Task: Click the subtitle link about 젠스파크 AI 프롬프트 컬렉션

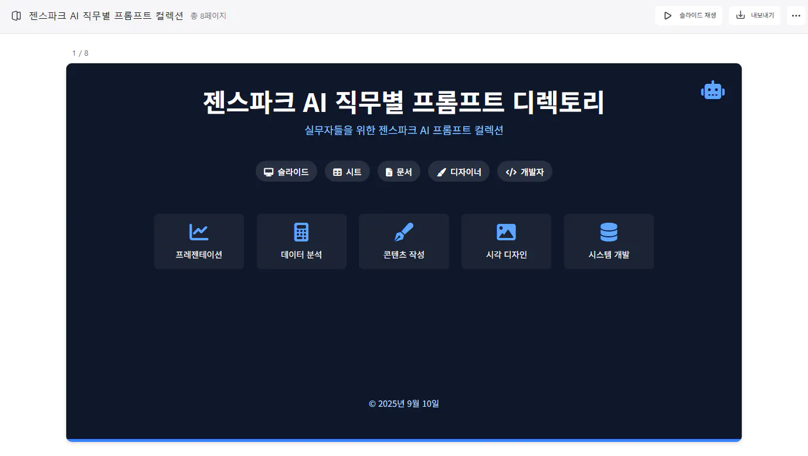Action: coord(404,130)
